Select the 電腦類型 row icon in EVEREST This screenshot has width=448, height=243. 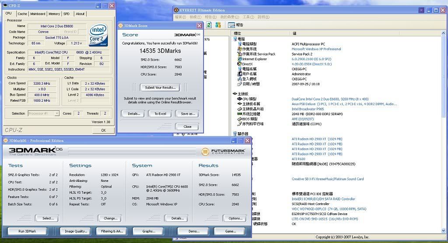(x=240, y=44)
